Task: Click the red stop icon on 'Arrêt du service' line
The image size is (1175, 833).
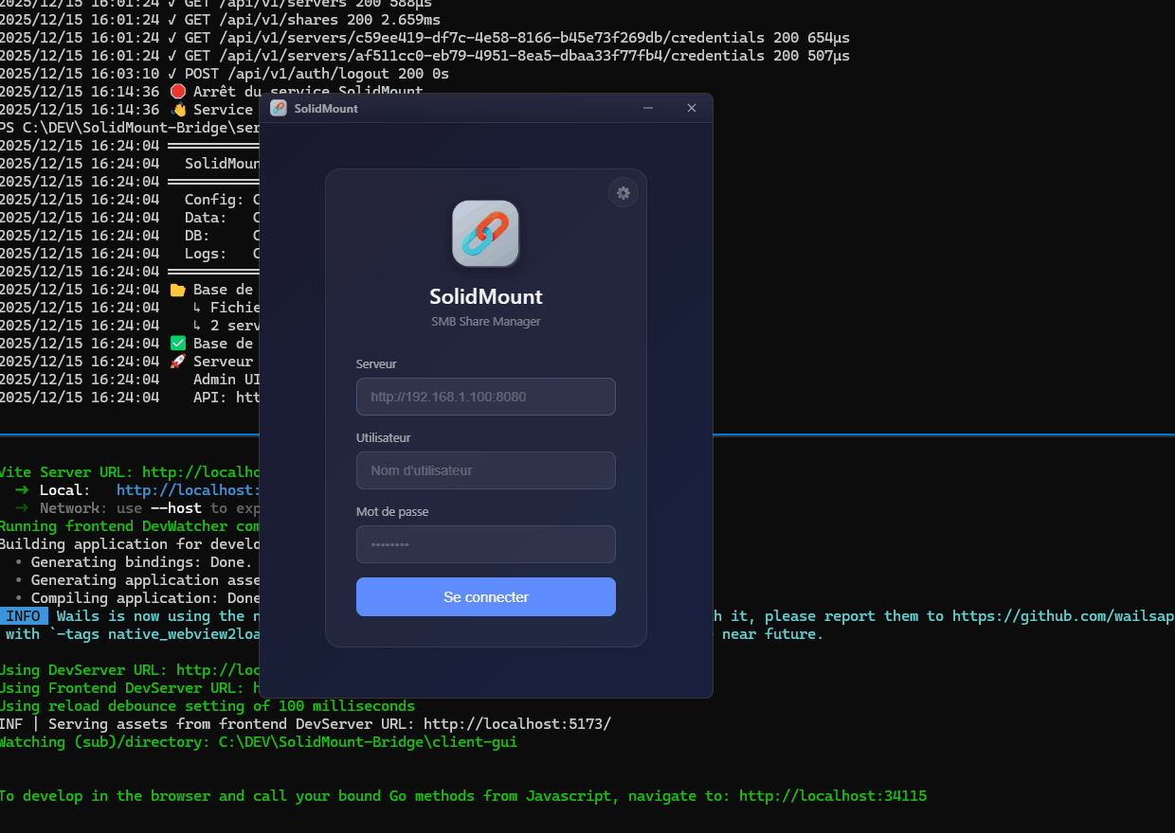Action: click(177, 91)
